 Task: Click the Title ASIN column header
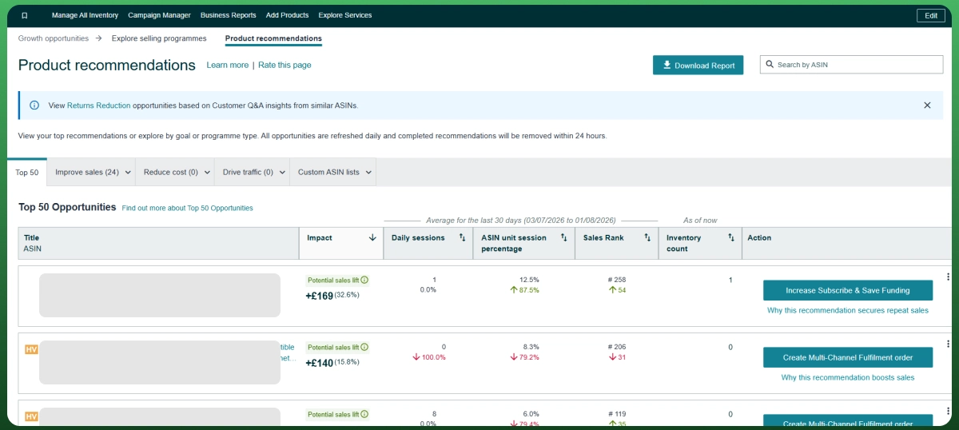click(x=158, y=243)
